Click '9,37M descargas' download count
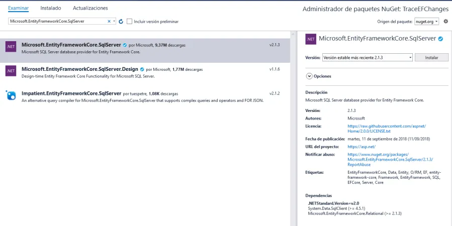Screen dimensions: 452x226 (x=170, y=45)
